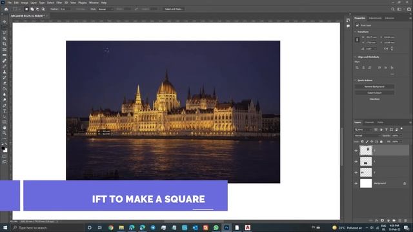This screenshot has height=232, width=413.
Task: Collapse the Align and Distribute section
Action: click(355, 57)
